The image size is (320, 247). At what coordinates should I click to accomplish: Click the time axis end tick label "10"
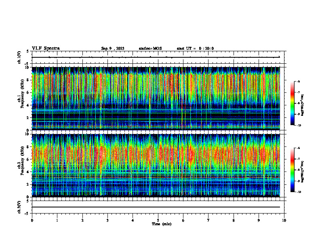(284, 220)
